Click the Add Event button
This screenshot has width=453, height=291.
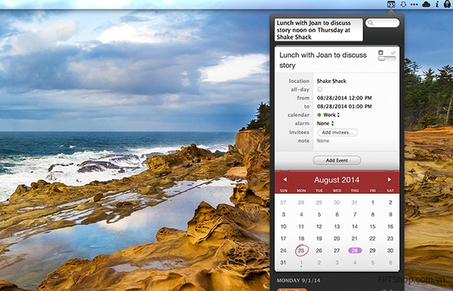pyautogui.click(x=337, y=161)
